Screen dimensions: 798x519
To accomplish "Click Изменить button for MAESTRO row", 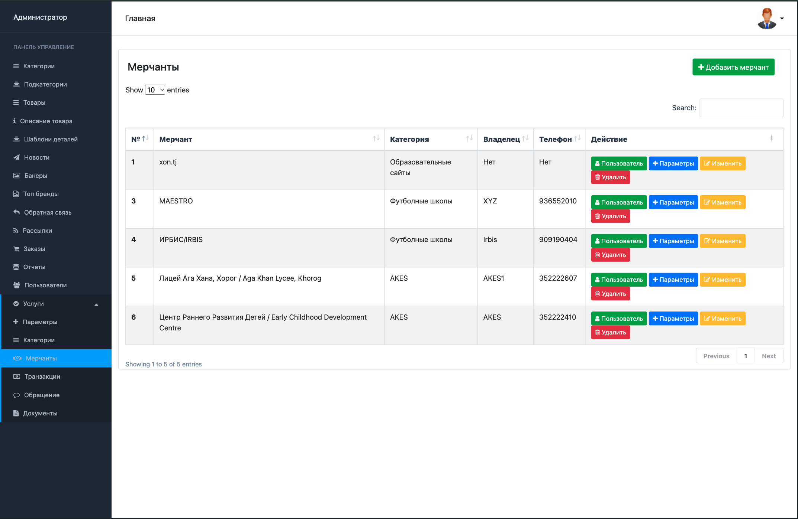I will 723,202.
